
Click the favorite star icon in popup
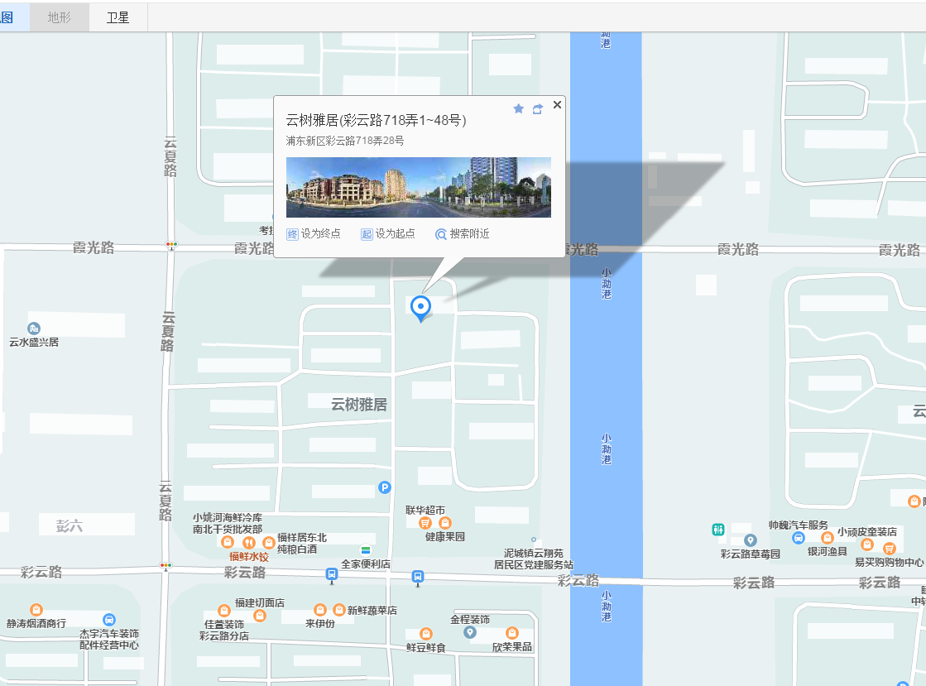[519, 108]
